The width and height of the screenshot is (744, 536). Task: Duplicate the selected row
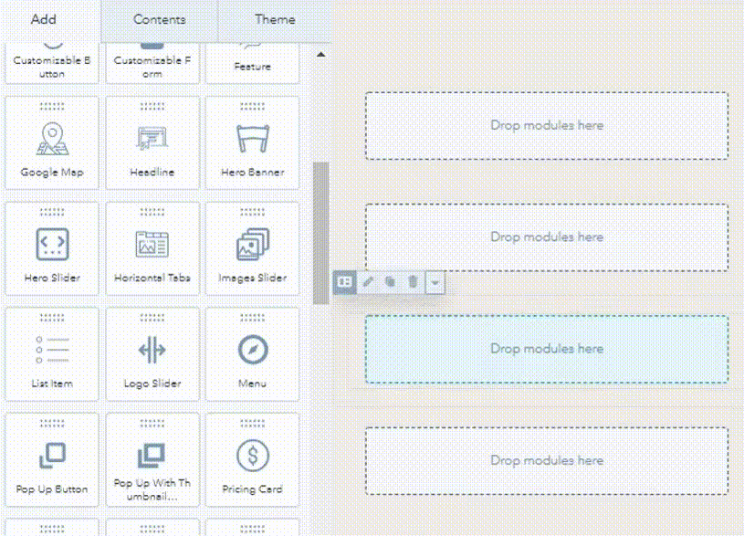point(390,282)
